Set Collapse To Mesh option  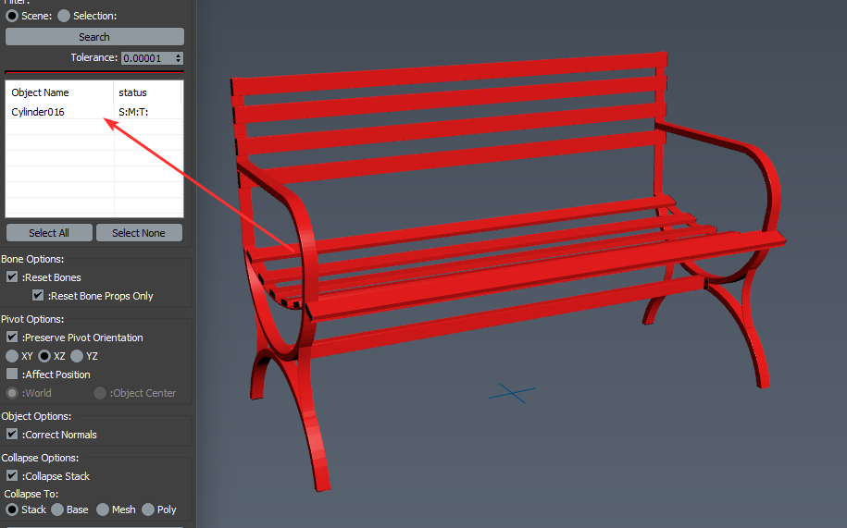[x=103, y=510]
